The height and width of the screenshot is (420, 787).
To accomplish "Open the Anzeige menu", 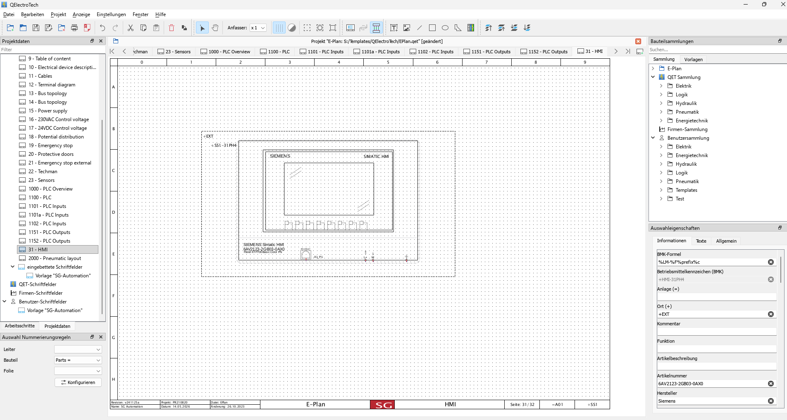I will click(81, 14).
